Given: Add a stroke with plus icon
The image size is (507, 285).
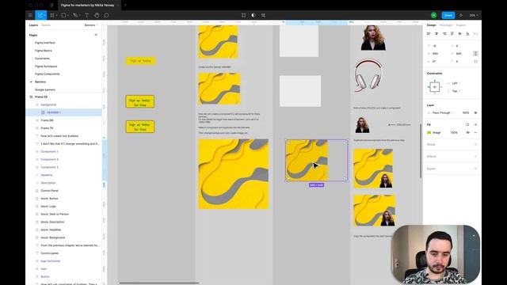Looking at the screenshot, I should click(475, 144).
